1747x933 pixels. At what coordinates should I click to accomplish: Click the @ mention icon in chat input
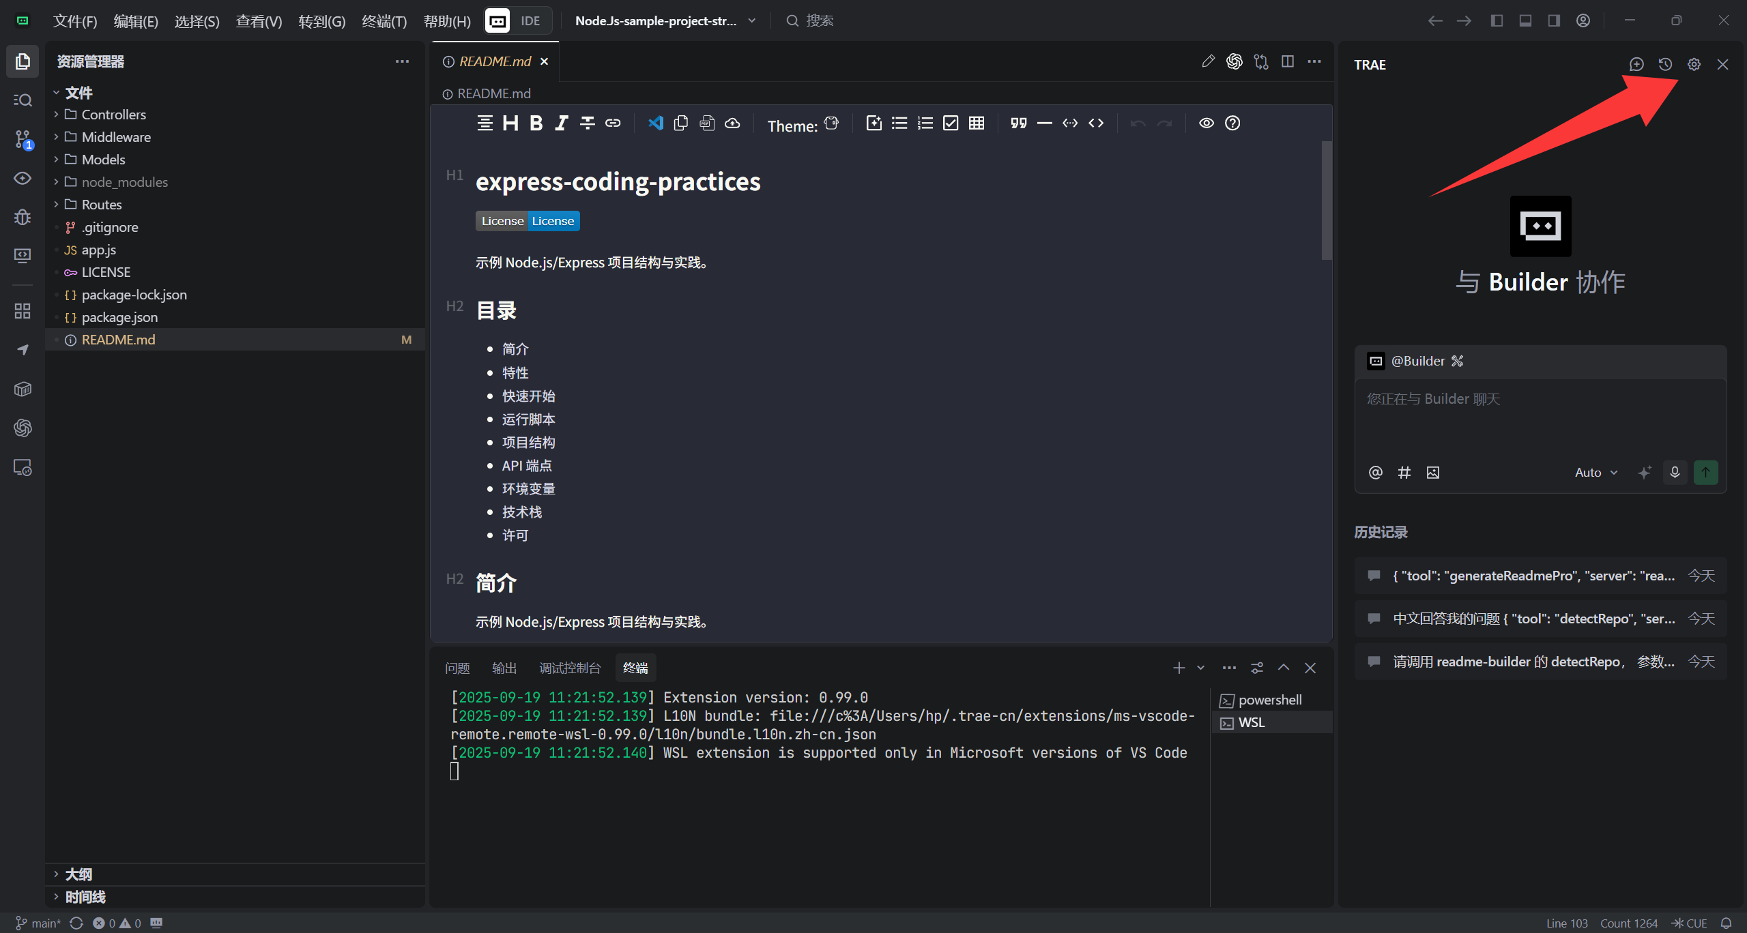point(1375,472)
